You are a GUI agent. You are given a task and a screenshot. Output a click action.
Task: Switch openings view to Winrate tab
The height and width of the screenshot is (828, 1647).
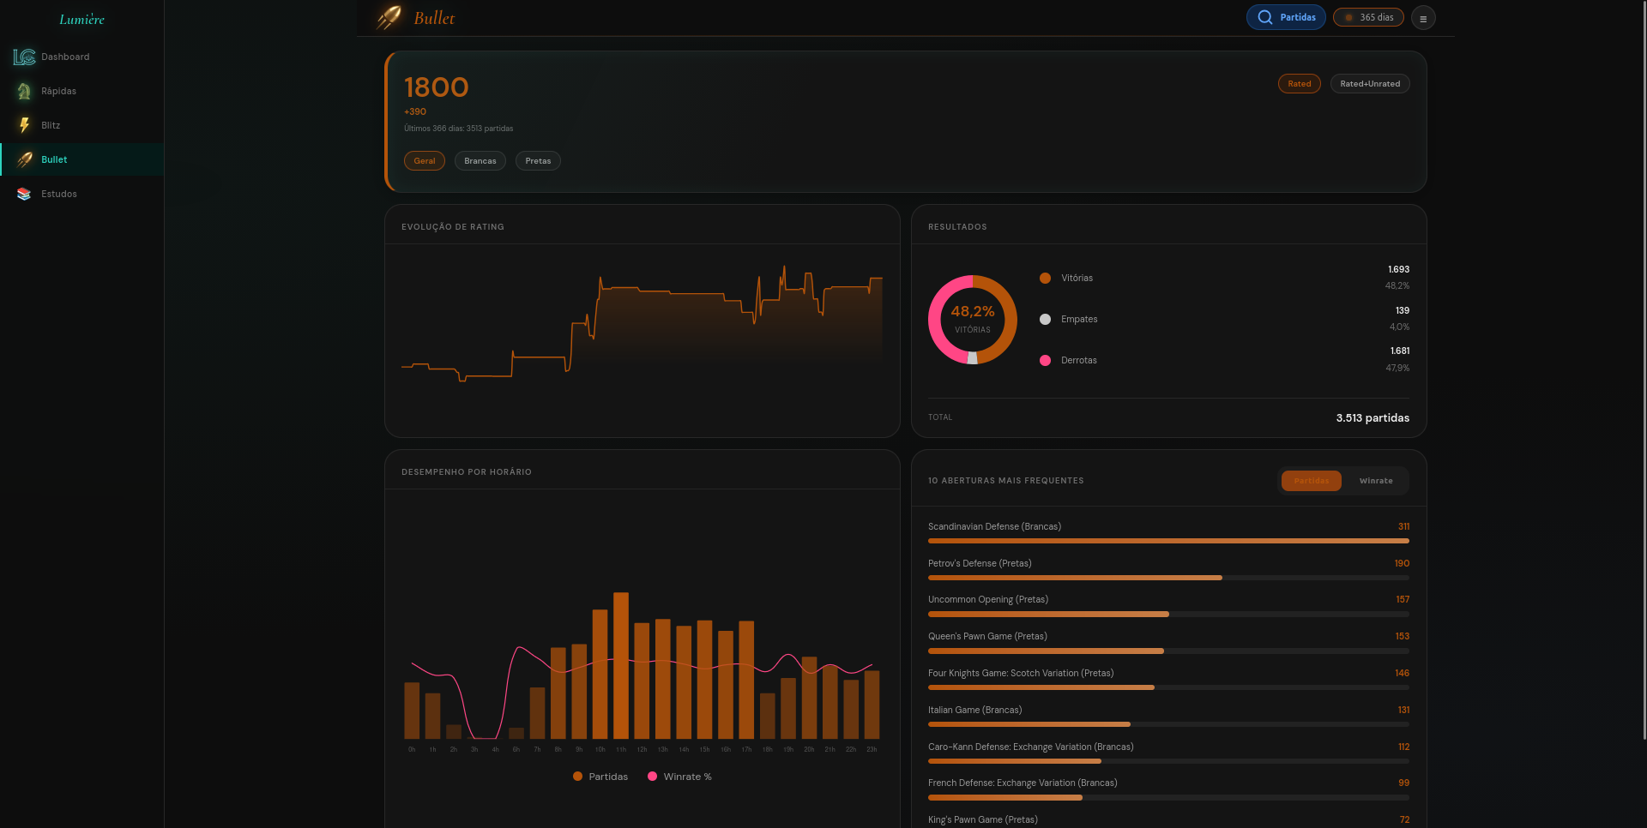click(1376, 481)
